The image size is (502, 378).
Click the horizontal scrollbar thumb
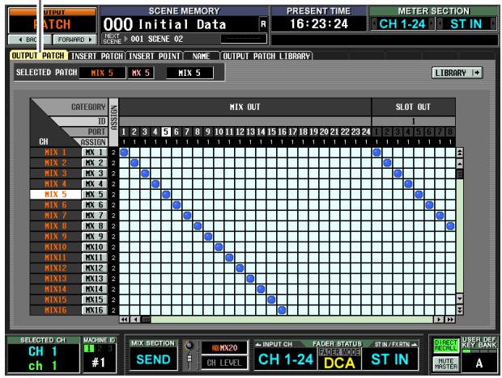point(146,319)
